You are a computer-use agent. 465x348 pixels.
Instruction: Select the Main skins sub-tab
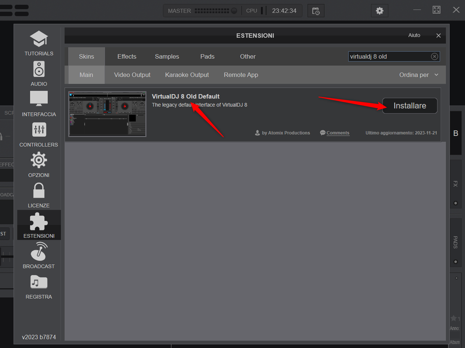click(86, 75)
